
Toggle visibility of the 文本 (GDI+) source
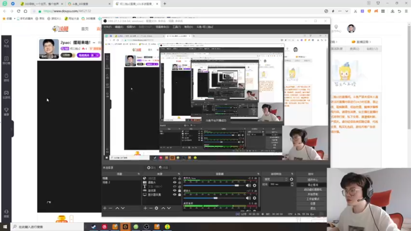click(175, 186)
